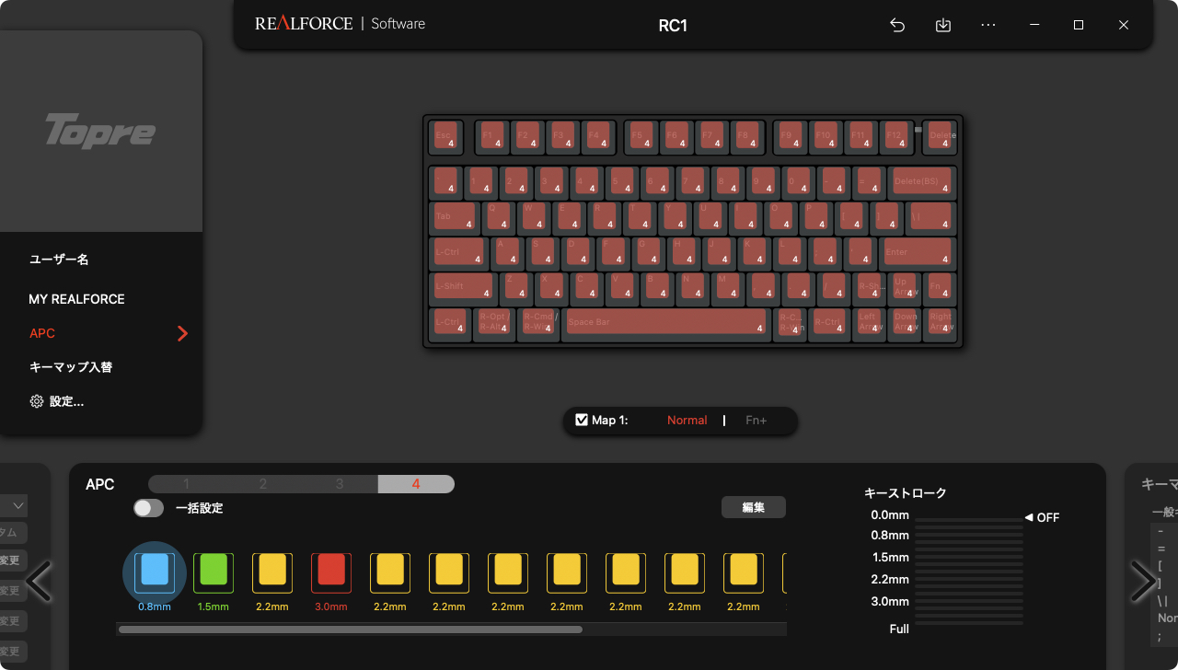Switch to APC tab 1
1178x670 pixels.
pos(187,483)
